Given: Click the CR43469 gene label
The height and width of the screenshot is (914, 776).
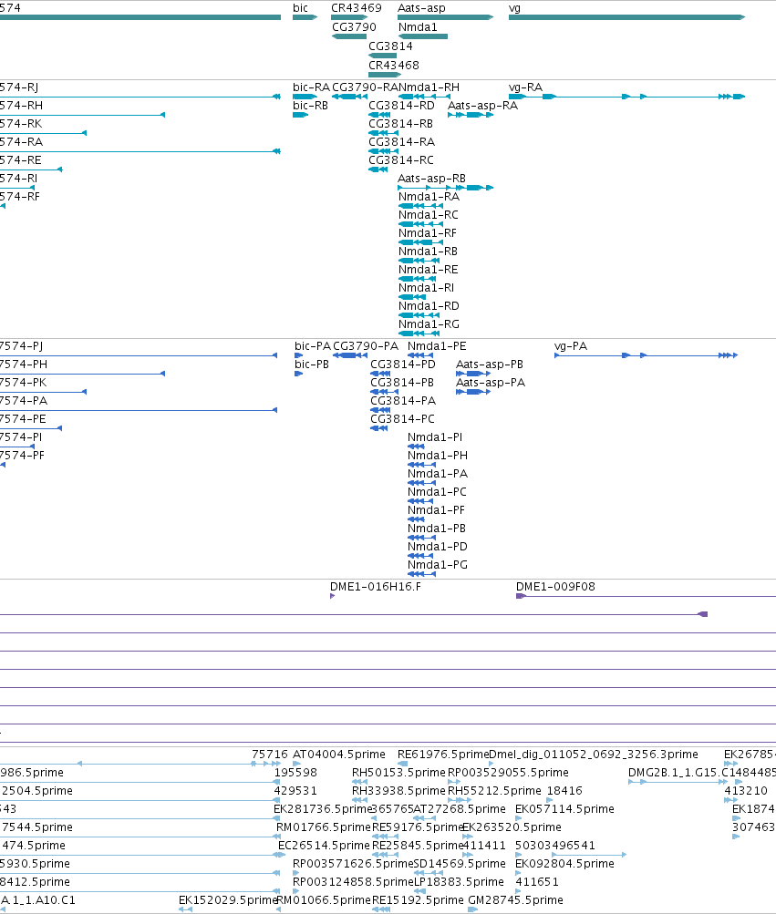Looking at the screenshot, I should [x=357, y=8].
